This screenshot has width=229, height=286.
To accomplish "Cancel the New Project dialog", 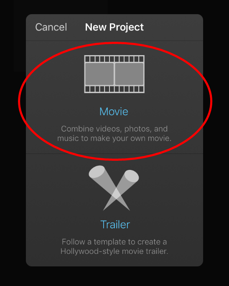I will click(51, 27).
